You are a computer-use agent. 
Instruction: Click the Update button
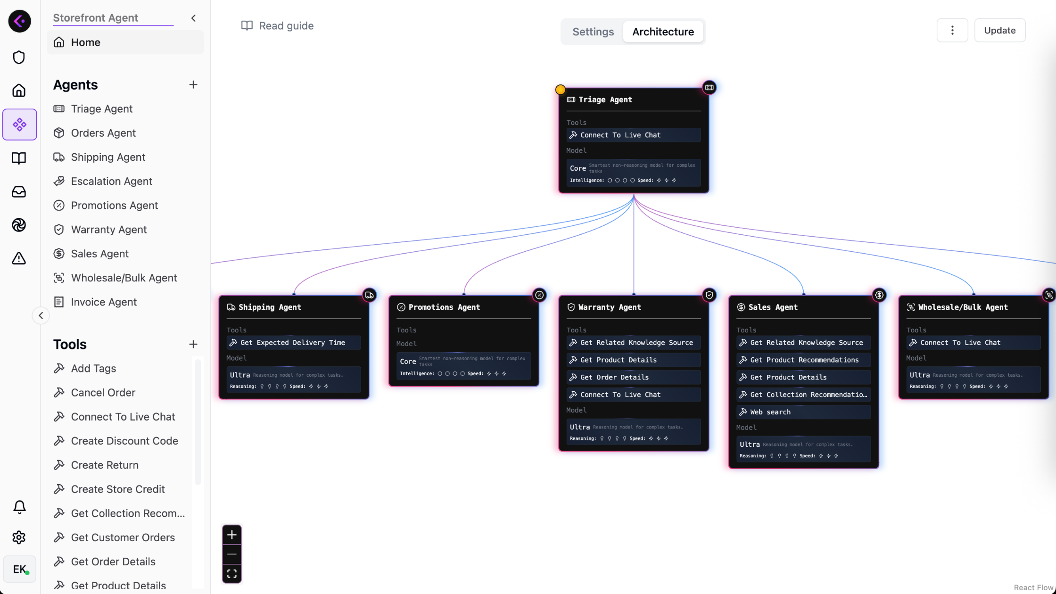pyautogui.click(x=999, y=30)
